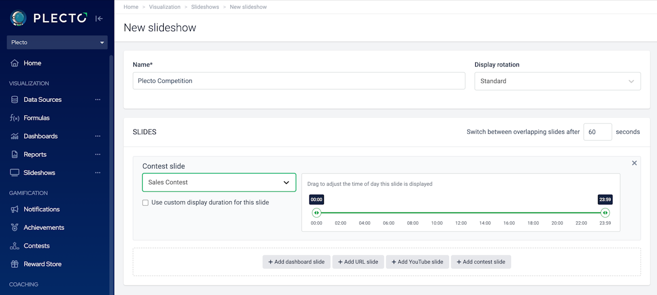
Task: Click the Reward Store gift icon
Action: point(14,264)
